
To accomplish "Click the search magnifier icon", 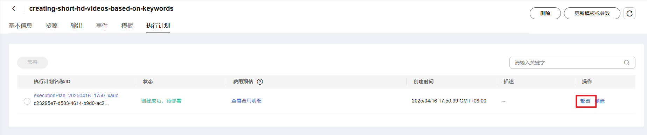I will [x=626, y=63].
